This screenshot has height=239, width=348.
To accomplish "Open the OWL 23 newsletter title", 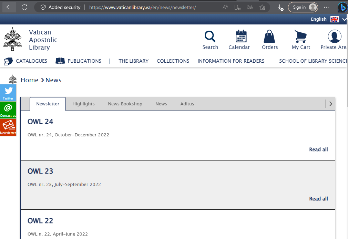I will 40,171.
